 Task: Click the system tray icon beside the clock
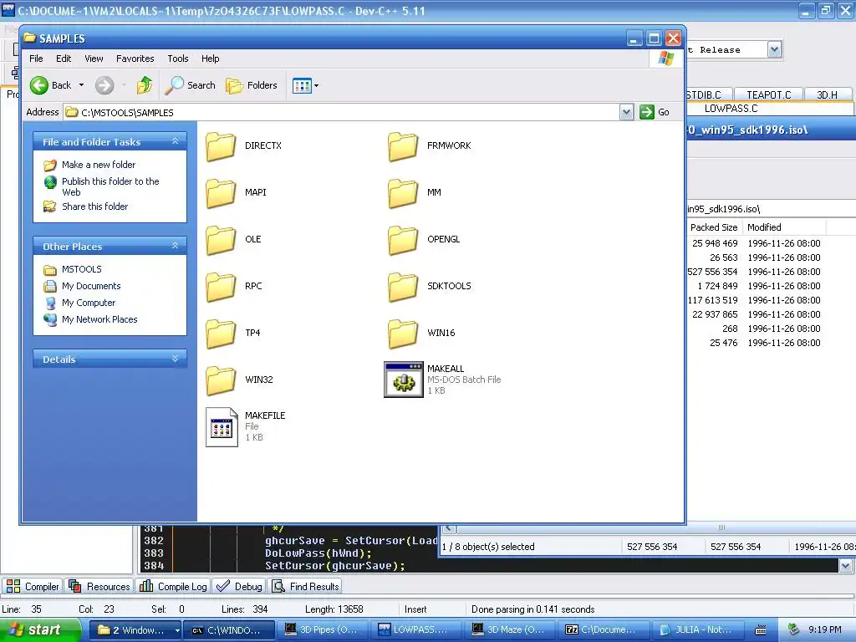793,630
